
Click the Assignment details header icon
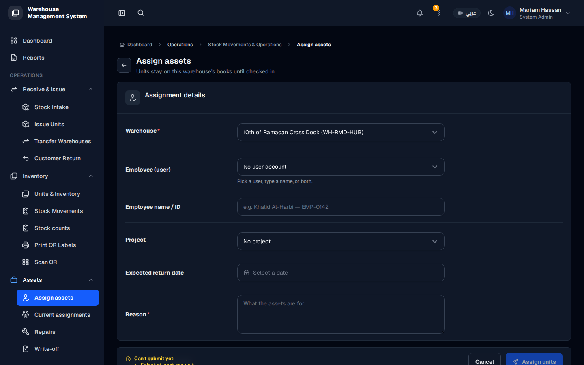[133, 98]
